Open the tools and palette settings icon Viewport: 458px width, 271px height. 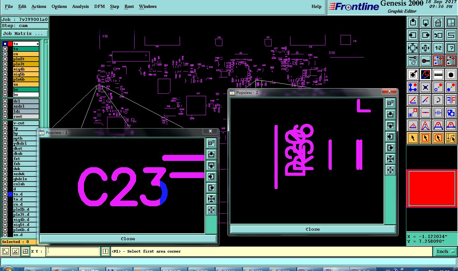413,61
